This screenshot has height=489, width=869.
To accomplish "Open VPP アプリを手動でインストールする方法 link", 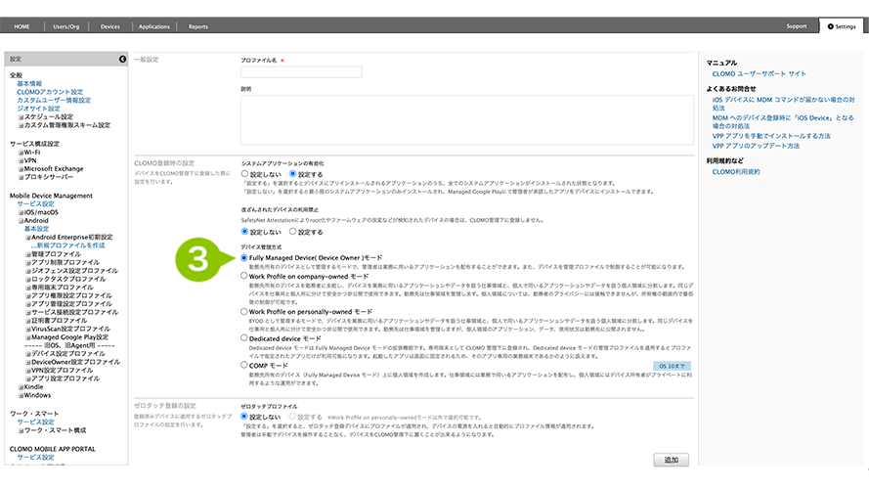I will [771, 136].
